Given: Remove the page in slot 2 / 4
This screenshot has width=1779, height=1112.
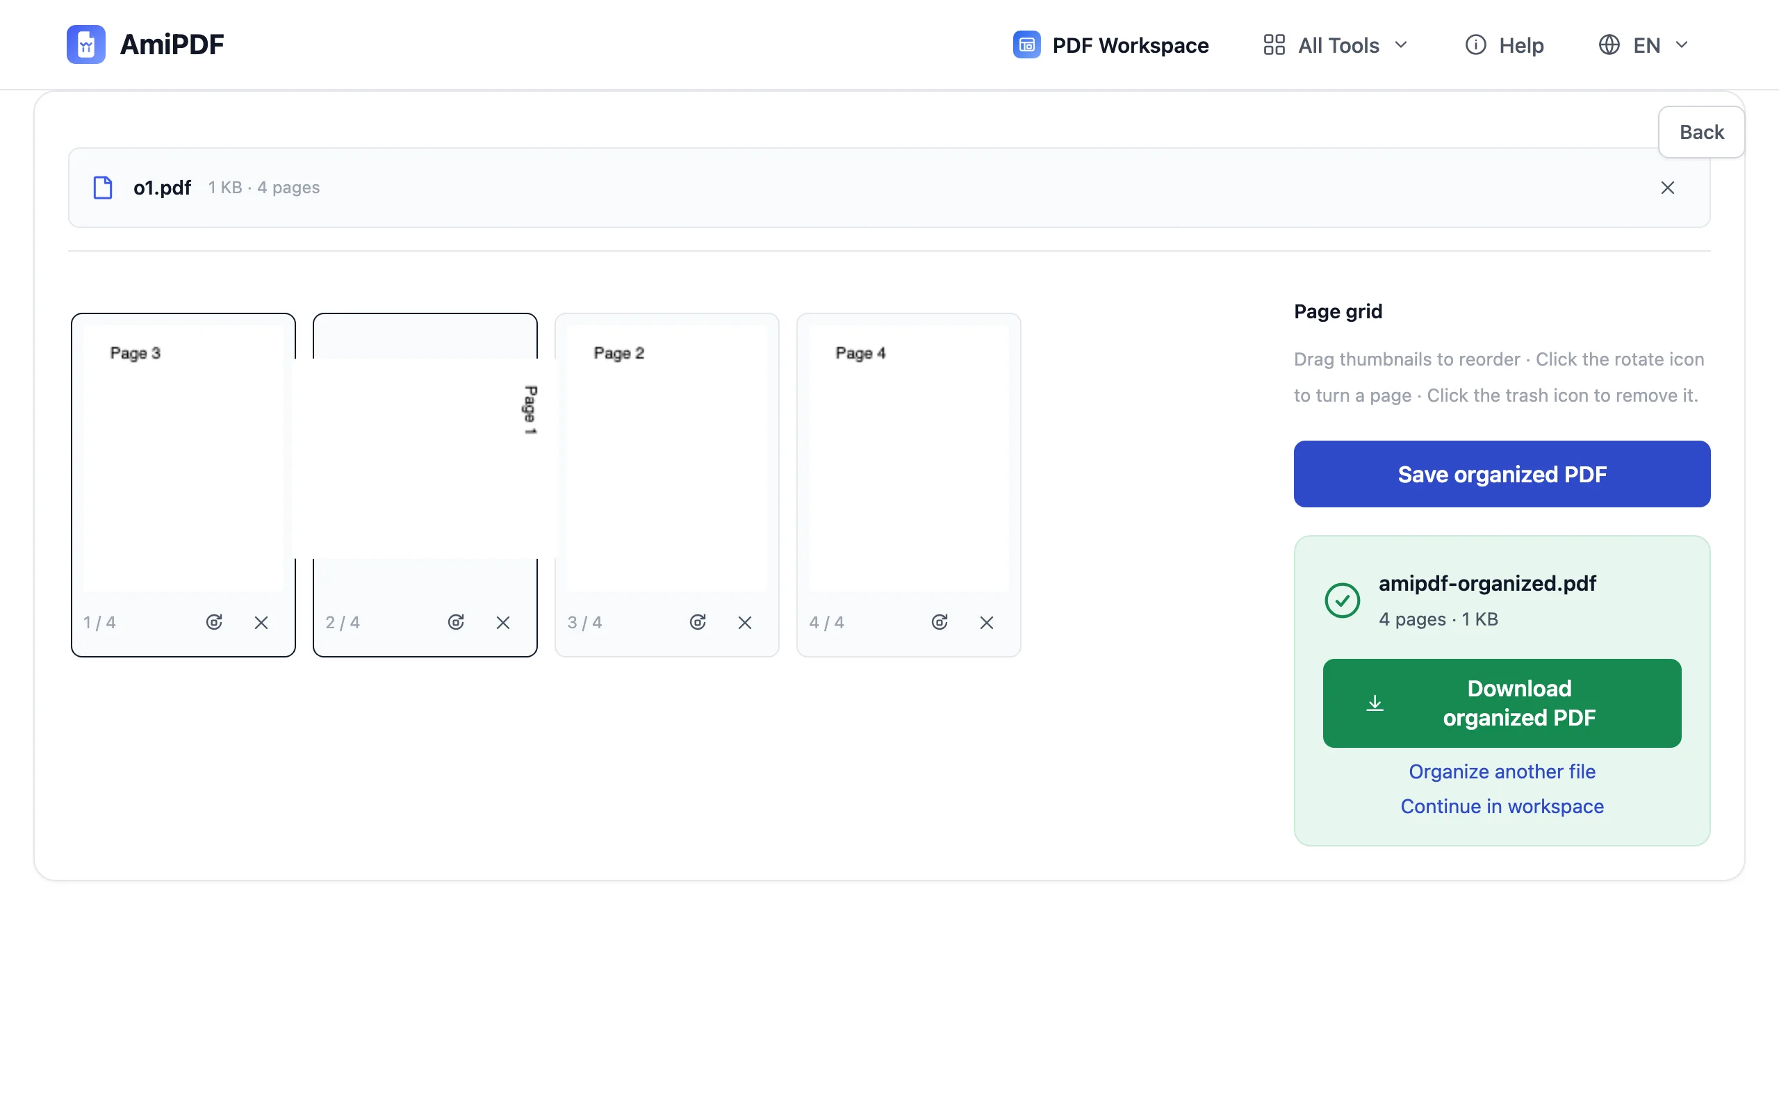Looking at the screenshot, I should click(503, 622).
